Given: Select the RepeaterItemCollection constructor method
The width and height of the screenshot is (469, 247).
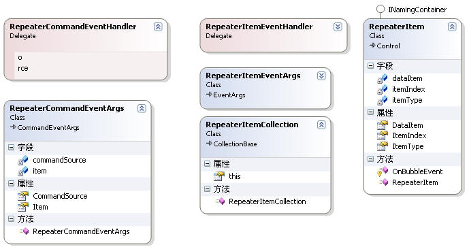Looking at the screenshot, I should 267,201.
